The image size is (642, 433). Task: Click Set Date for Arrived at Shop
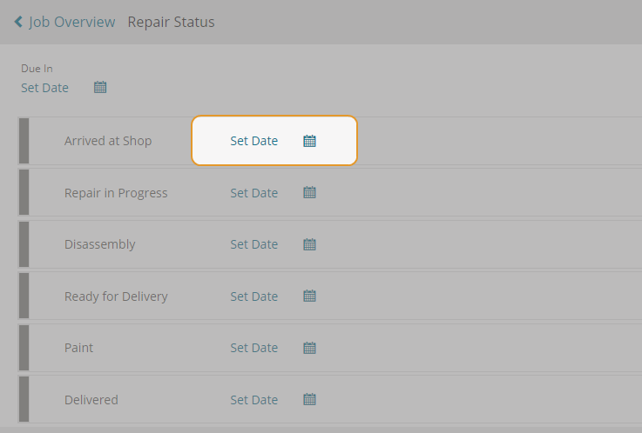pyautogui.click(x=253, y=141)
